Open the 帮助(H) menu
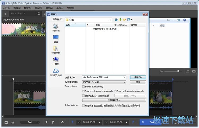Image resolution: width=199 pixels, height=128 pixels. 71,8
